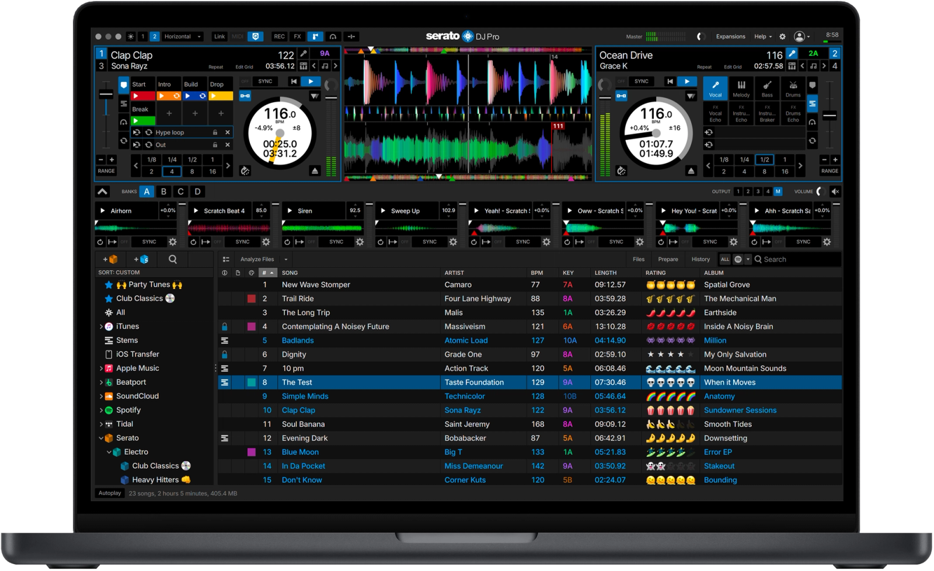This screenshot has width=934, height=571.
Task: Select the Vocal stem pad on Ocean Drive deck
Action: point(715,89)
